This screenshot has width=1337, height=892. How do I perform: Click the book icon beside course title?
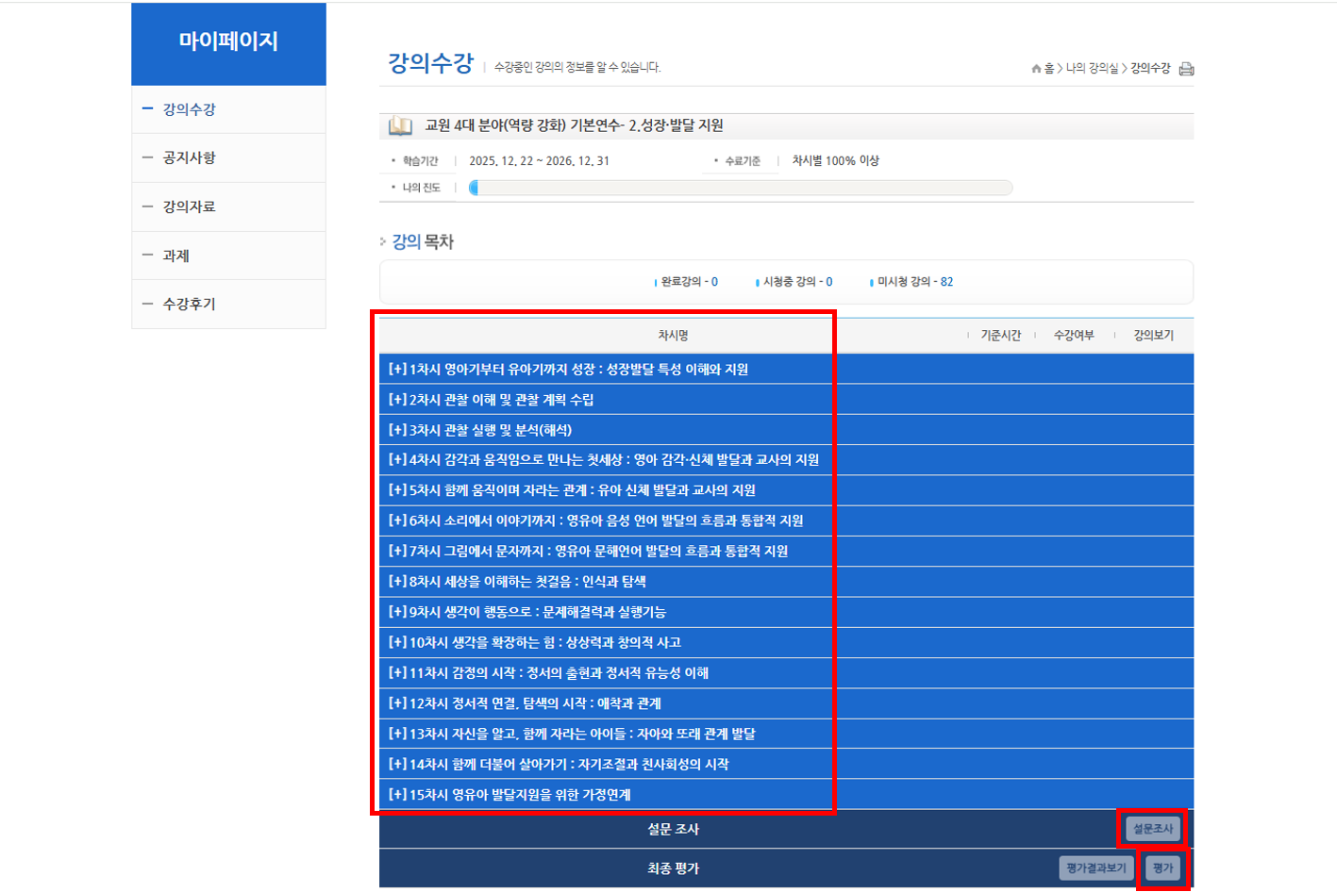(x=400, y=125)
